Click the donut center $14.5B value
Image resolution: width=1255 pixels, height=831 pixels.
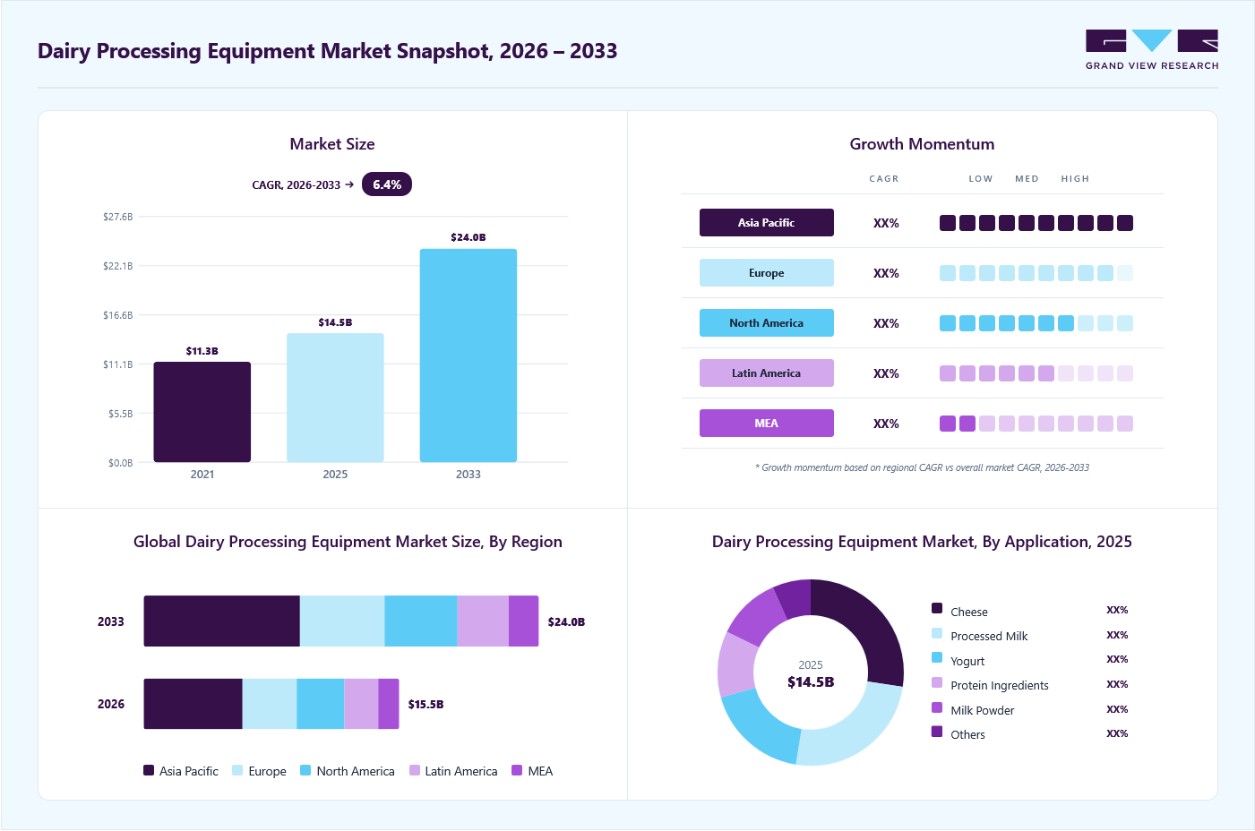(x=811, y=682)
